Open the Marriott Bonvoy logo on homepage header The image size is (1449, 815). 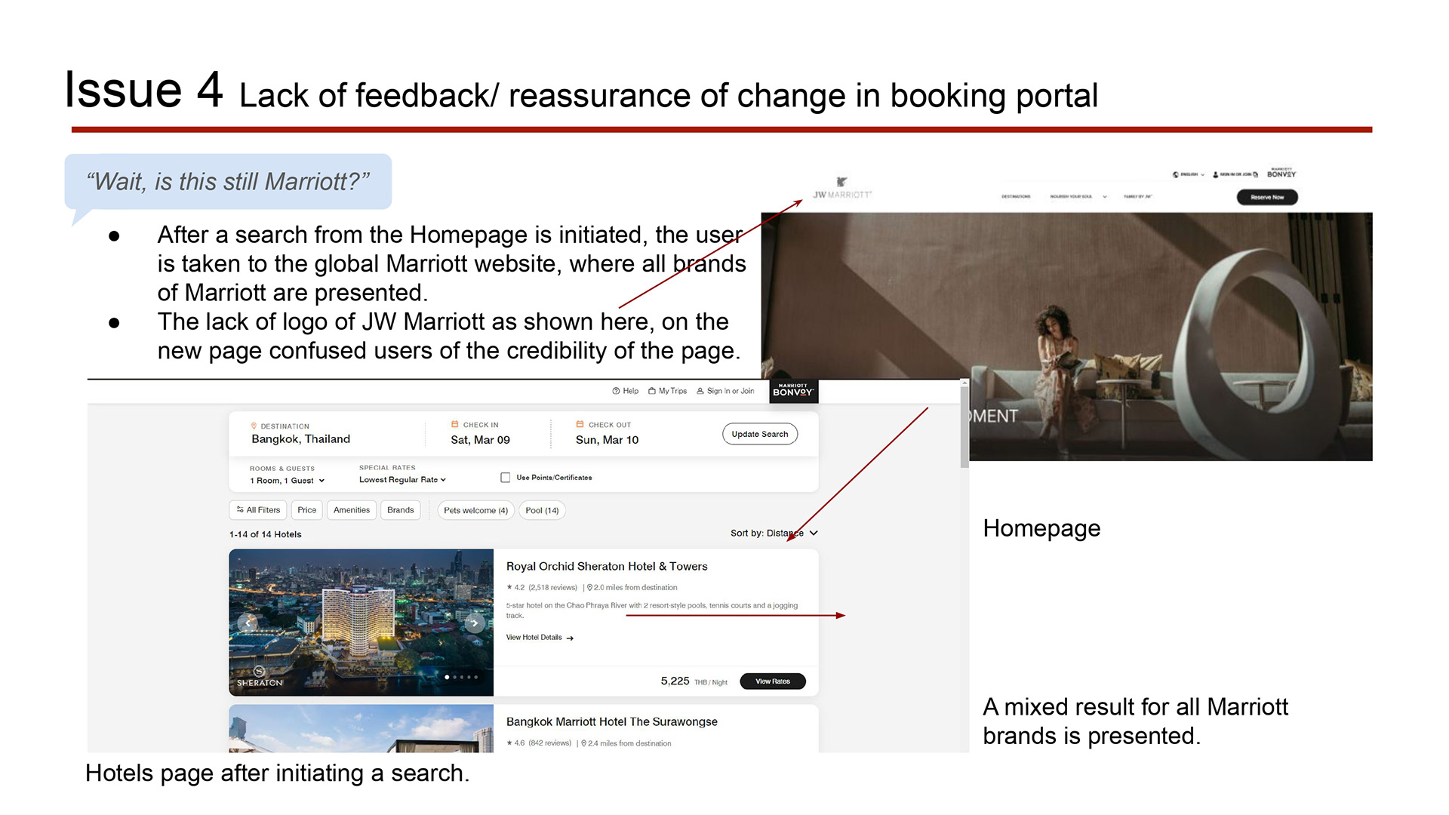(1281, 173)
